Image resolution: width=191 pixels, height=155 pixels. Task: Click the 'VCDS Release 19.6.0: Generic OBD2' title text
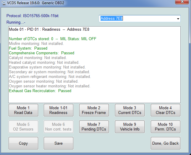[x=35, y=3]
